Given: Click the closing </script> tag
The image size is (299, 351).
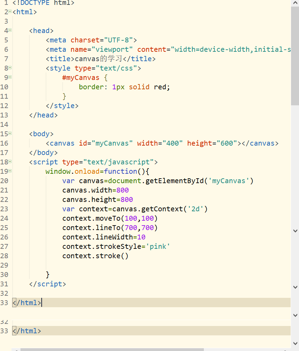Looking at the screenshot, I should tap(48, 284).
